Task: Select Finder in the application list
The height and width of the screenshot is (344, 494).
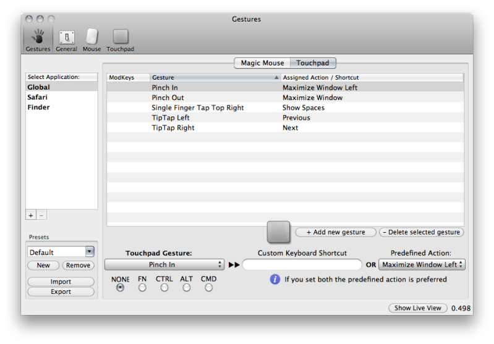Action: click(x=62, y=107)
